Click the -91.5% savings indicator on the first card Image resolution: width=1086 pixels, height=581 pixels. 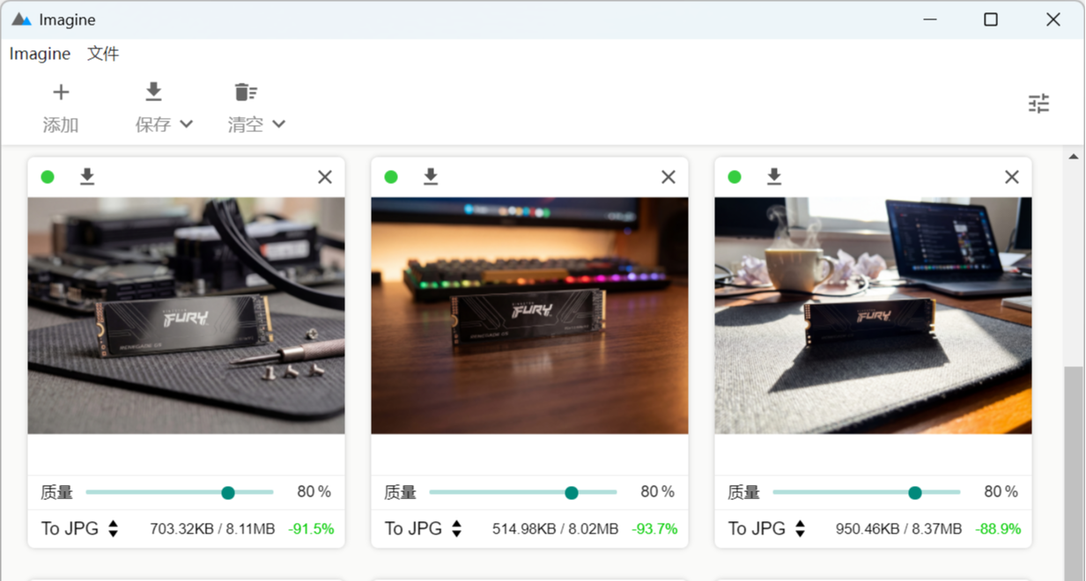[310, 528]
